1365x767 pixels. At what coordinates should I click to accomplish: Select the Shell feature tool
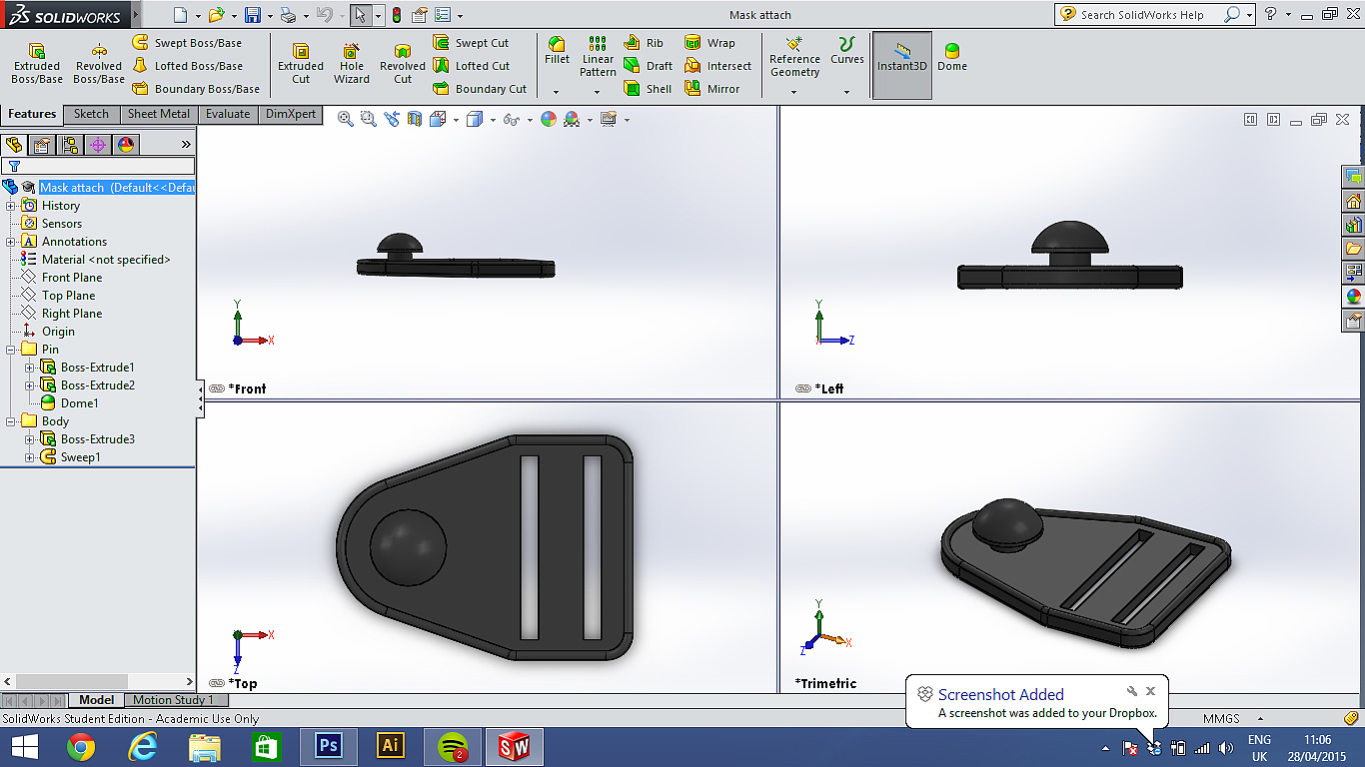pyautogui.click(x=649, y=89)
